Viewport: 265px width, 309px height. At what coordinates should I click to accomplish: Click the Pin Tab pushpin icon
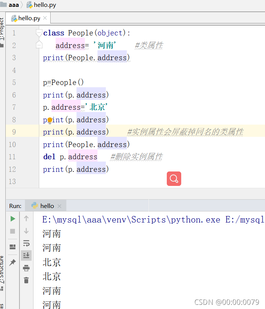pos(13,262)
